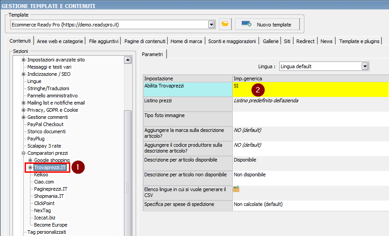The image size is (389, 236).
Task: Select Trovaprezzi.IT in the tree
Action: pos(50,167)
